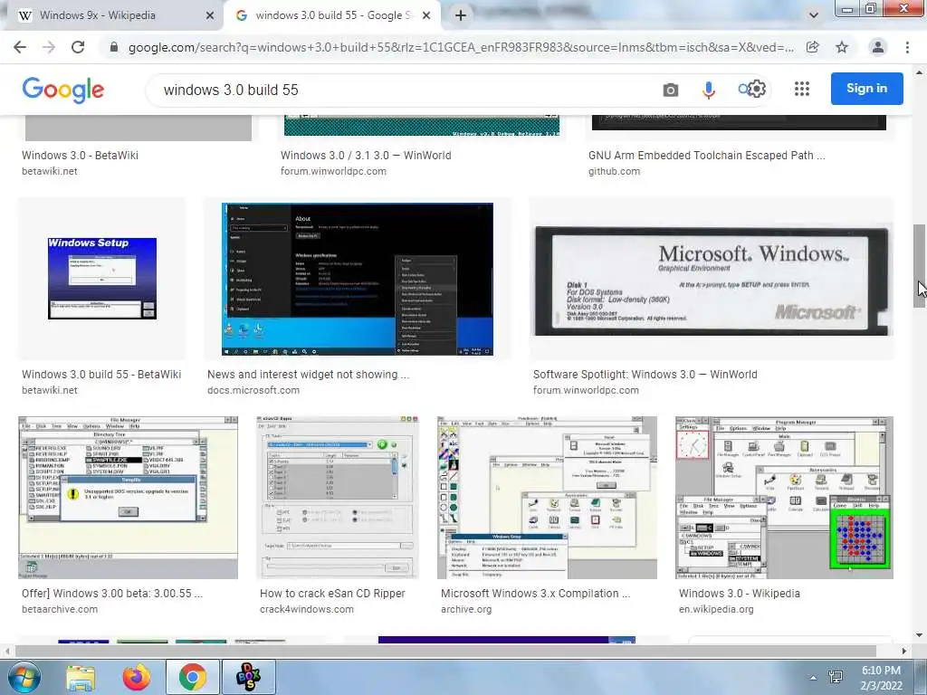This screenshot has width=927, height=695.
Task: Launch Firefox from the taskbar
Action: pyautogui.click(x=137, y=677)
